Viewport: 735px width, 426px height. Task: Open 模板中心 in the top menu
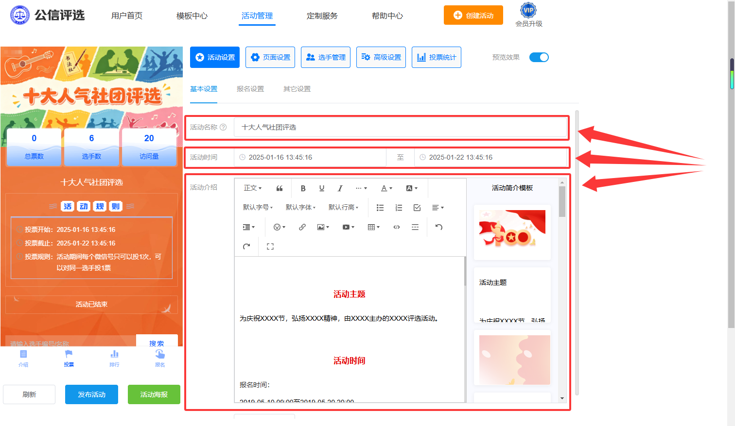(192, 16)
